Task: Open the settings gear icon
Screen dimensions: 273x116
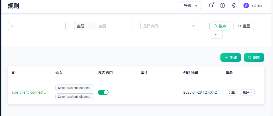Action: point(234,5)
